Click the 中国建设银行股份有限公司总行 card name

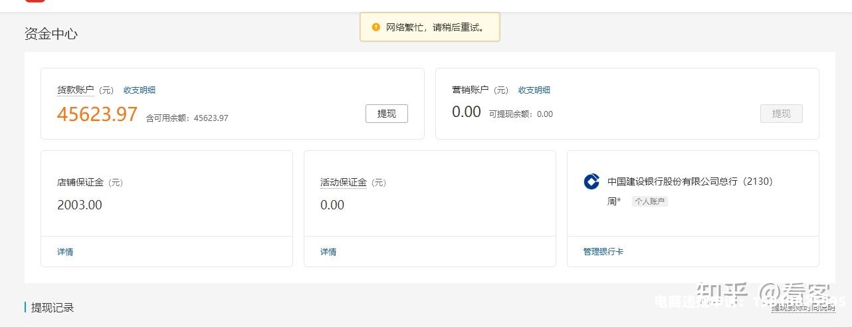(x=672, y=181)
